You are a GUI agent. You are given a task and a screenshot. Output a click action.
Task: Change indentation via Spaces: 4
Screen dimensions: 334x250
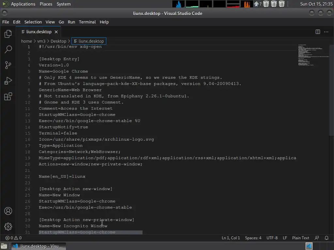click(253, 238)
